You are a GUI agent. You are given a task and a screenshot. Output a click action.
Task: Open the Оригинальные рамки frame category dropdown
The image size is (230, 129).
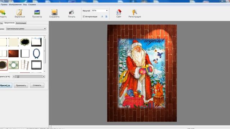(26, 29)
